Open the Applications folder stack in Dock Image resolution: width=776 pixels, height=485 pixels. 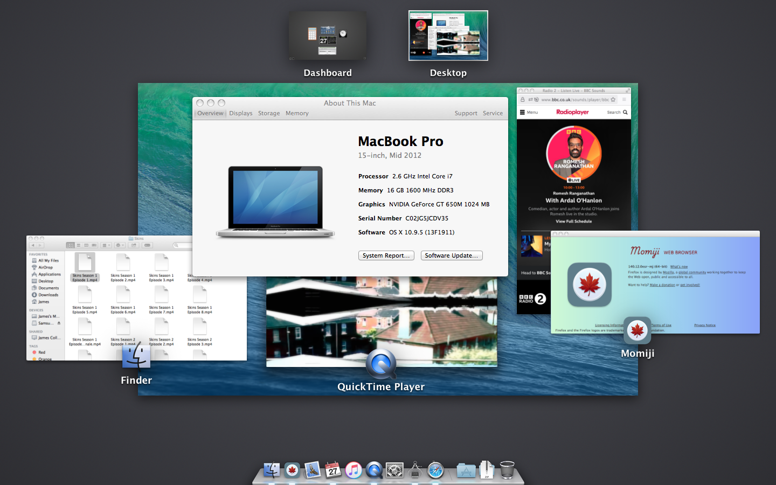coord(466,470)
